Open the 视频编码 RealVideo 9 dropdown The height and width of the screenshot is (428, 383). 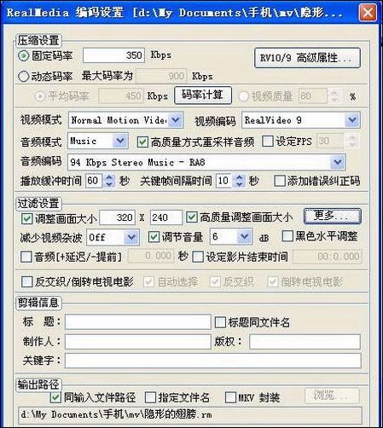352,120
